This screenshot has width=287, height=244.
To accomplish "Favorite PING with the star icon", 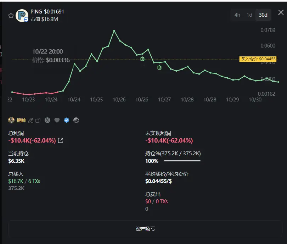I will 11,16.
